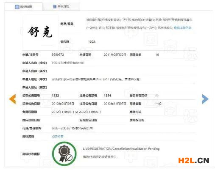Click the agency name next to 代理/办理机构
The image size is (215, 170).
point(72,128)
